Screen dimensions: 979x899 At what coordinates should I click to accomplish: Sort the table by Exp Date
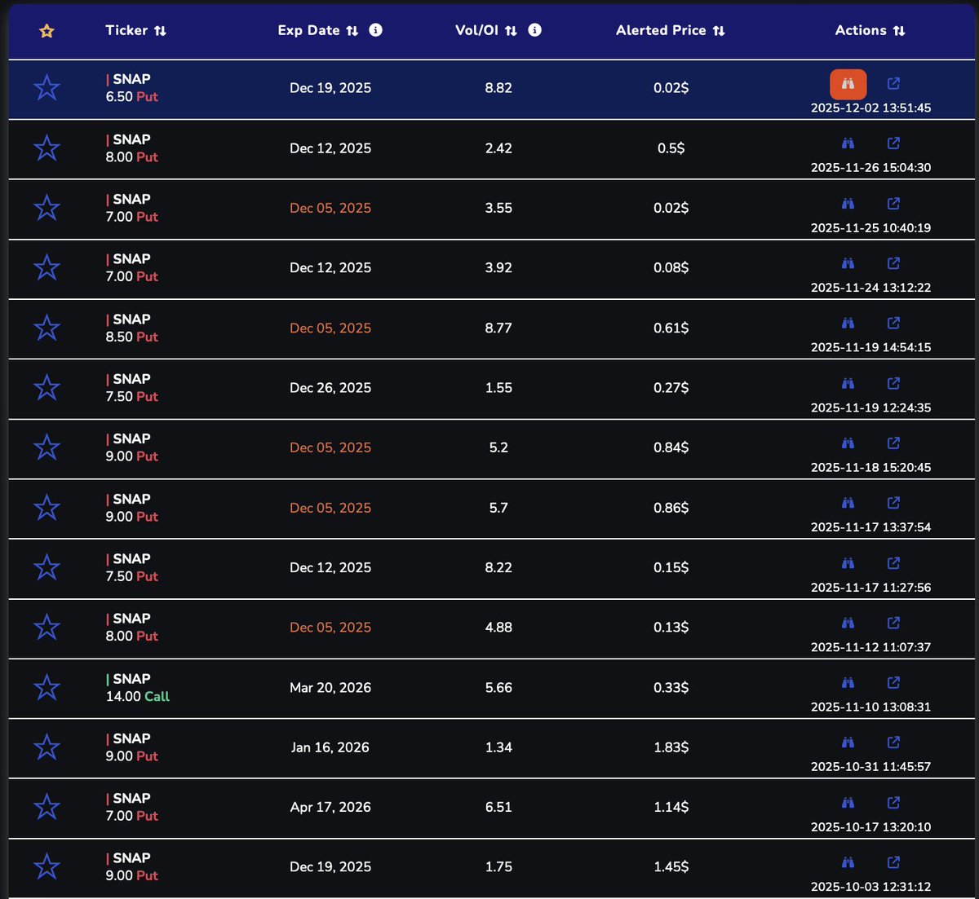click(352, 31)
